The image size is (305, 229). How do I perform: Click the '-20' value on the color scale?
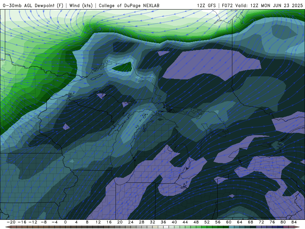[x=11, y=222]
